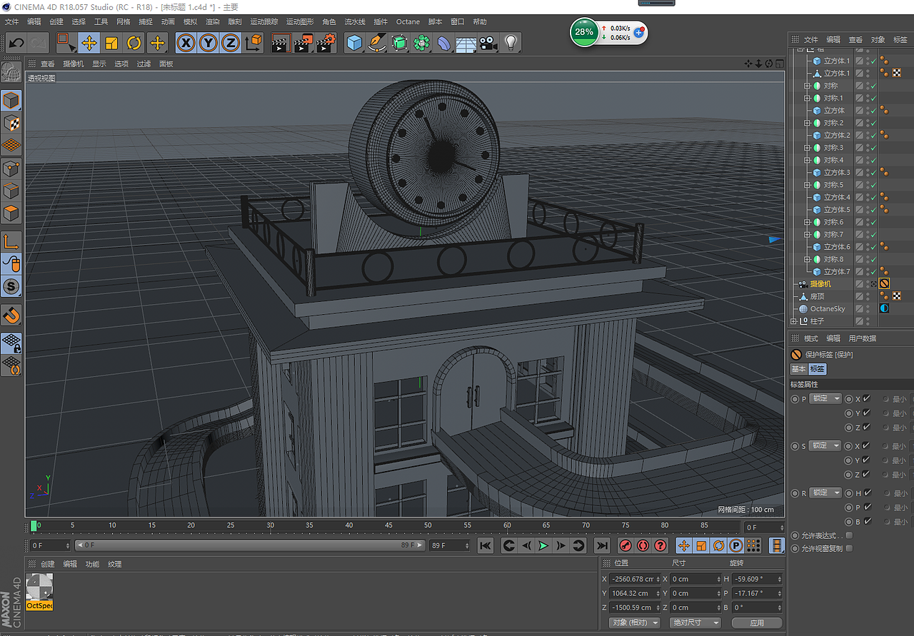Expand the 对称 object in tree

coord(807,86)
